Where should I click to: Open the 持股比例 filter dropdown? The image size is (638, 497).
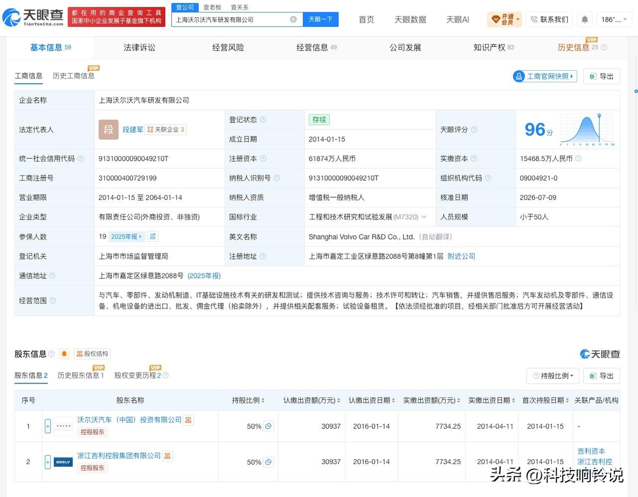coord(553,376)
